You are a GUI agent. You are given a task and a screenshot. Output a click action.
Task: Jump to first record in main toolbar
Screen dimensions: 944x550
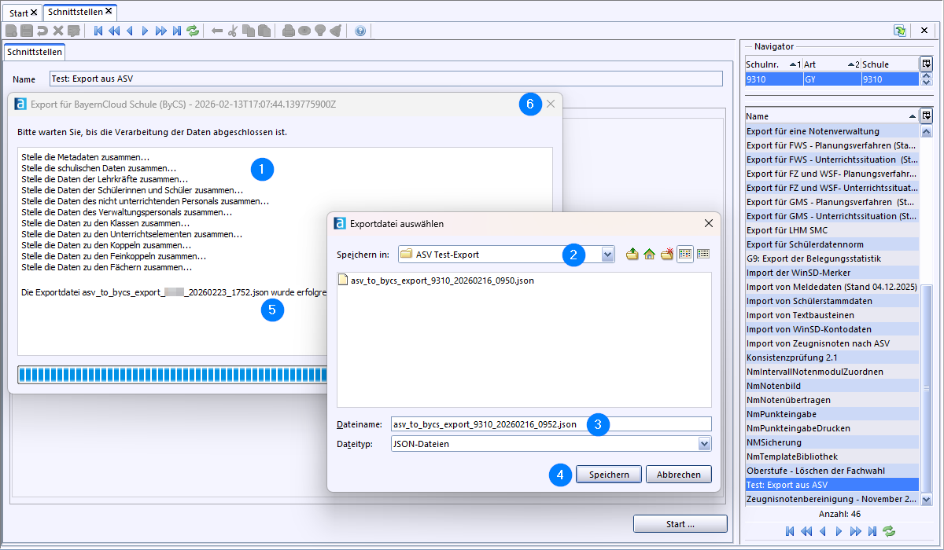[98, 31]
